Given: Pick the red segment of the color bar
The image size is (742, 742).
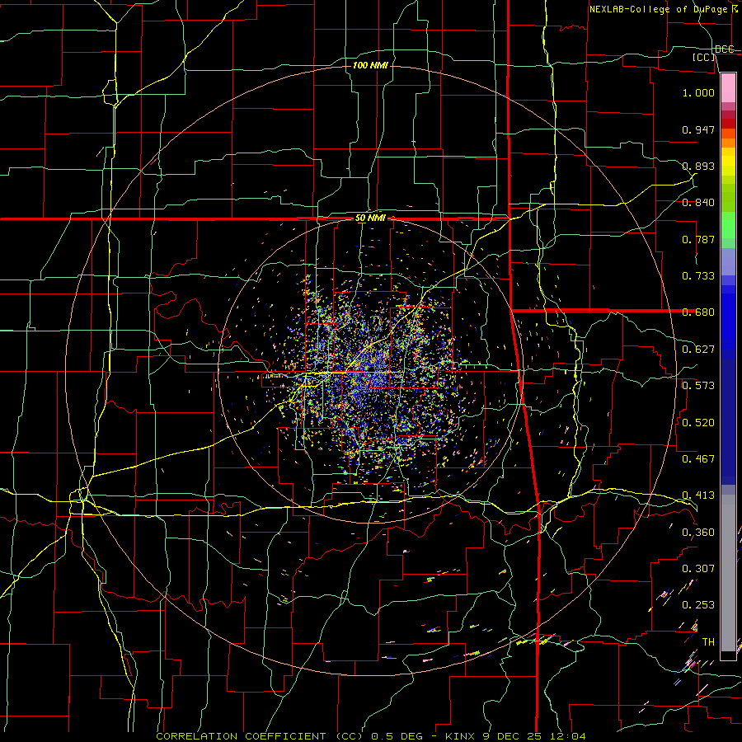Looking at the screenshot, I should click(x=728, y=123).
